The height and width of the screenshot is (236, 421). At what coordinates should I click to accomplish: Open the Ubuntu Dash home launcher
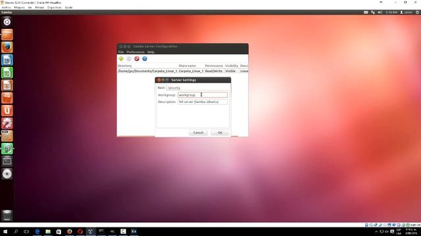pos(7,22)
